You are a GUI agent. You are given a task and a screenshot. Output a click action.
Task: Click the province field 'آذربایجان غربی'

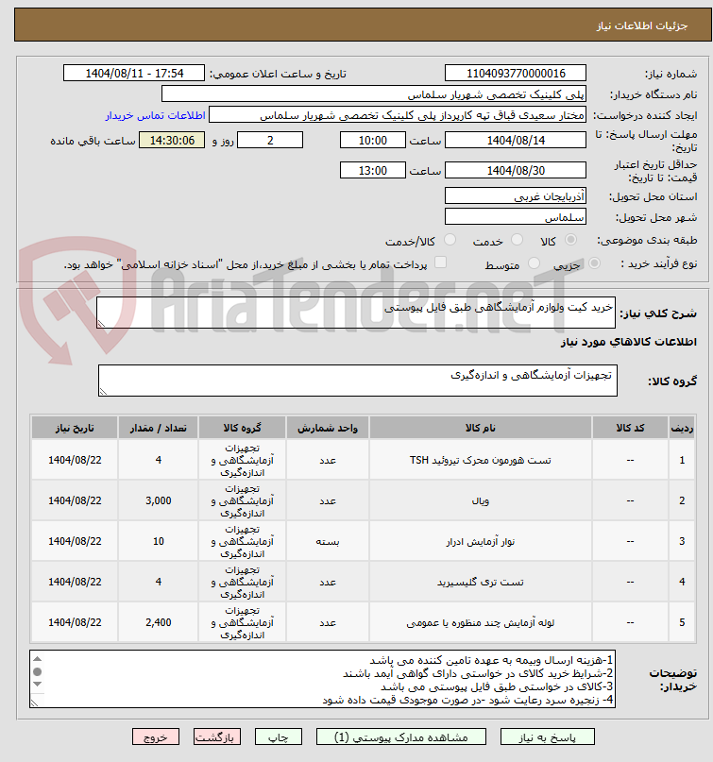pos(516,195)
